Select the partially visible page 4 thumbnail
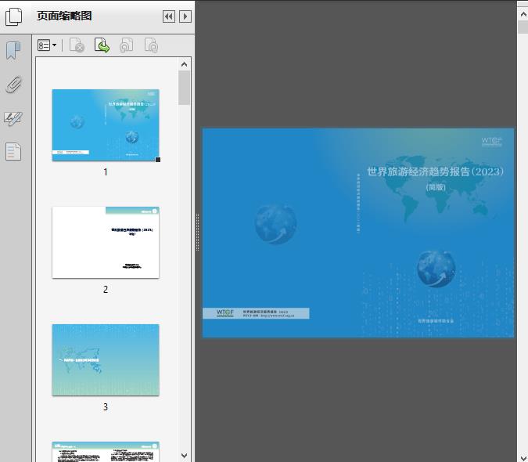Image resolution: width=528 pixels, height=462 pixels. (106, 452)
